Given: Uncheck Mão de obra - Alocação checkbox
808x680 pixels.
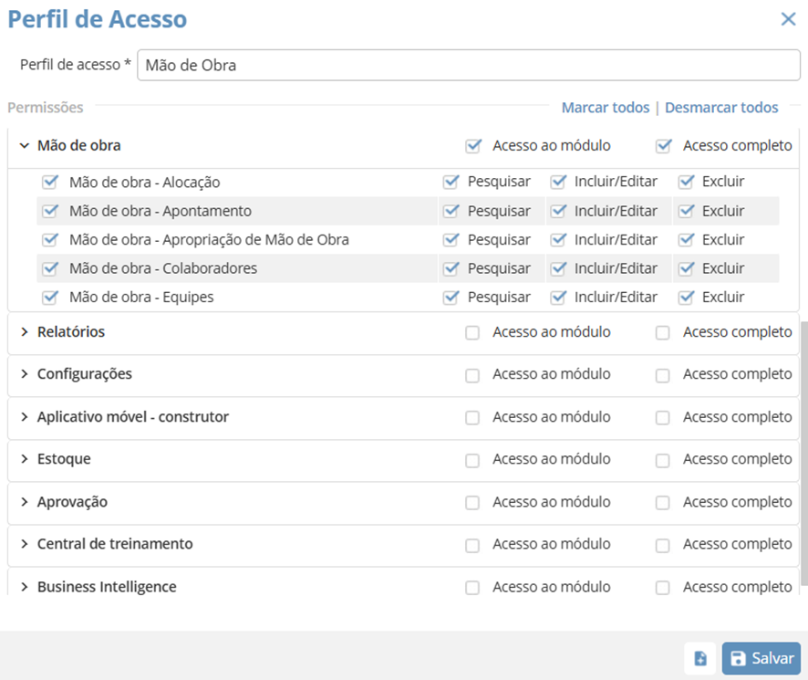Looking at the screenshot, I should point(50,183).
